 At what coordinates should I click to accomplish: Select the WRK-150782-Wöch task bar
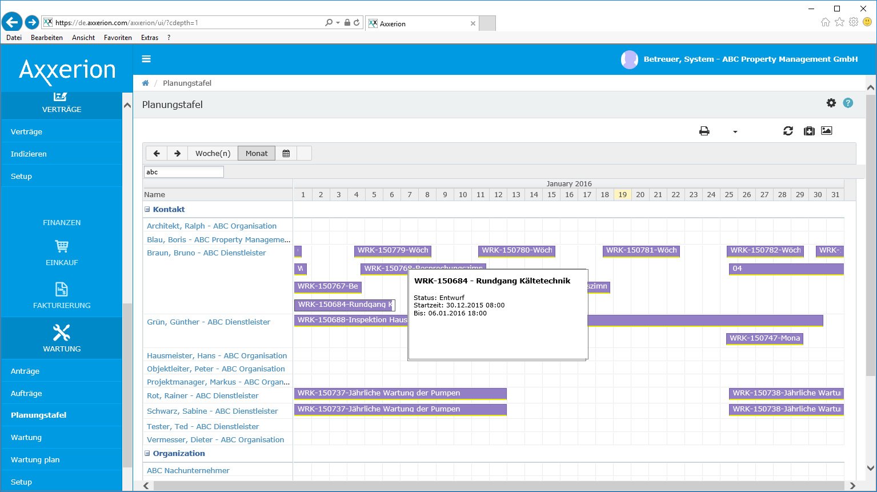point(765,251)
